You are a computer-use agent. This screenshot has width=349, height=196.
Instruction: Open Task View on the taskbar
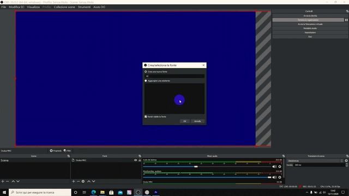point(85,192)
